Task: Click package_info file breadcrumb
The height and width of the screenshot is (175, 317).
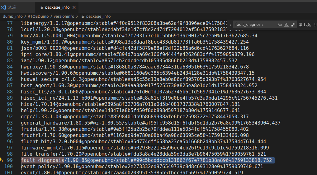Action: click(98, 17)
